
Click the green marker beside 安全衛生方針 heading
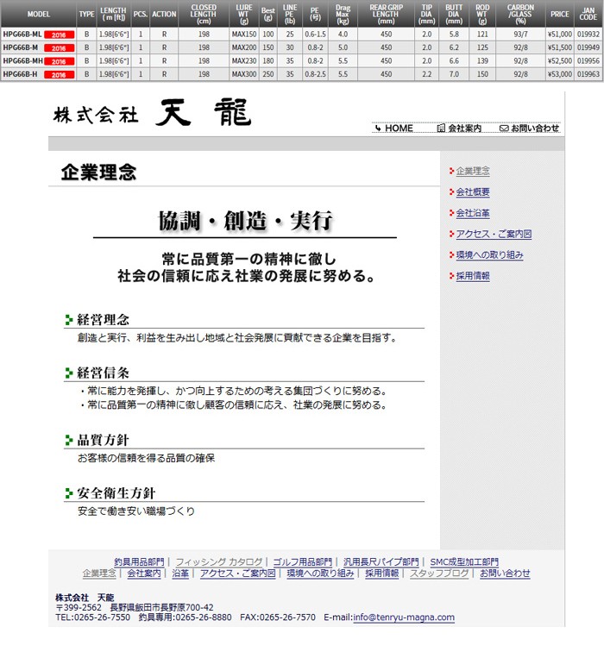tap(69, 493)
